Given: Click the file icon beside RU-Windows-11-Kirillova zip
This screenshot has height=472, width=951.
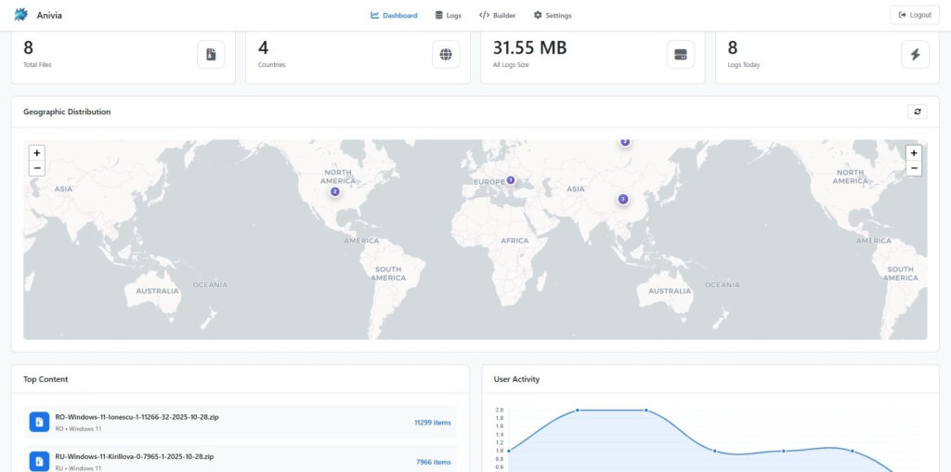Looking at the screenshot, I should 39,461.
